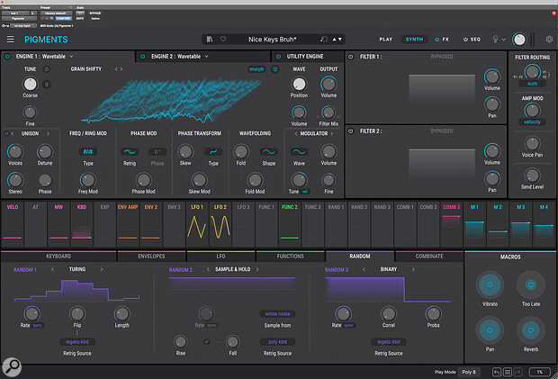Toggle Engine 2 power button
Screen dimensions: 558x379
(x=143, y=57)
